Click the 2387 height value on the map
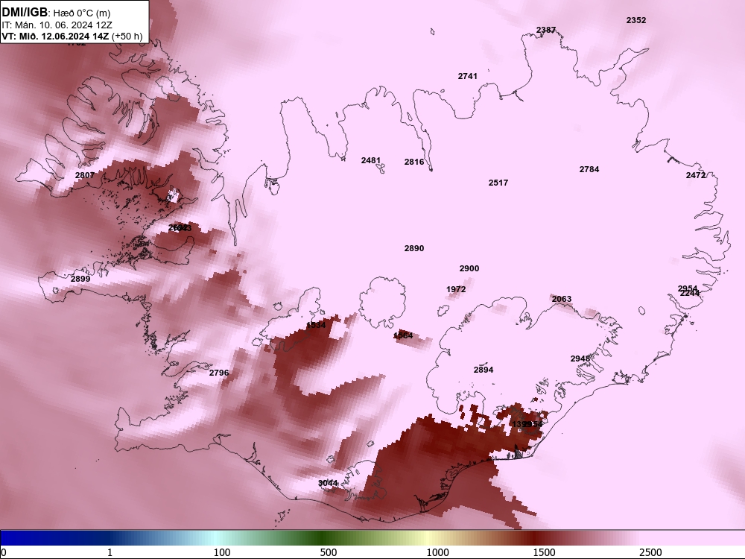The width and height of the screenshot is (745, 559). point(546,30)
